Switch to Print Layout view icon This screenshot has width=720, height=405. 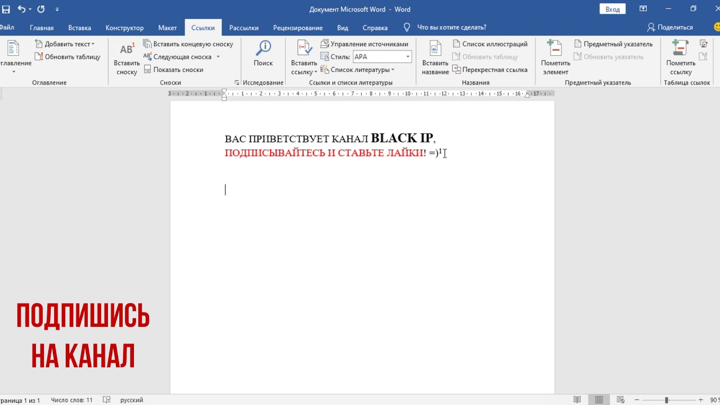coord(599,400)
